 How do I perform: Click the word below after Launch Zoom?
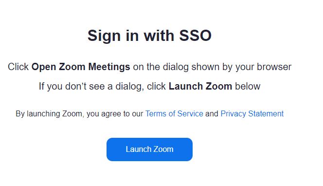coord(248,86)
